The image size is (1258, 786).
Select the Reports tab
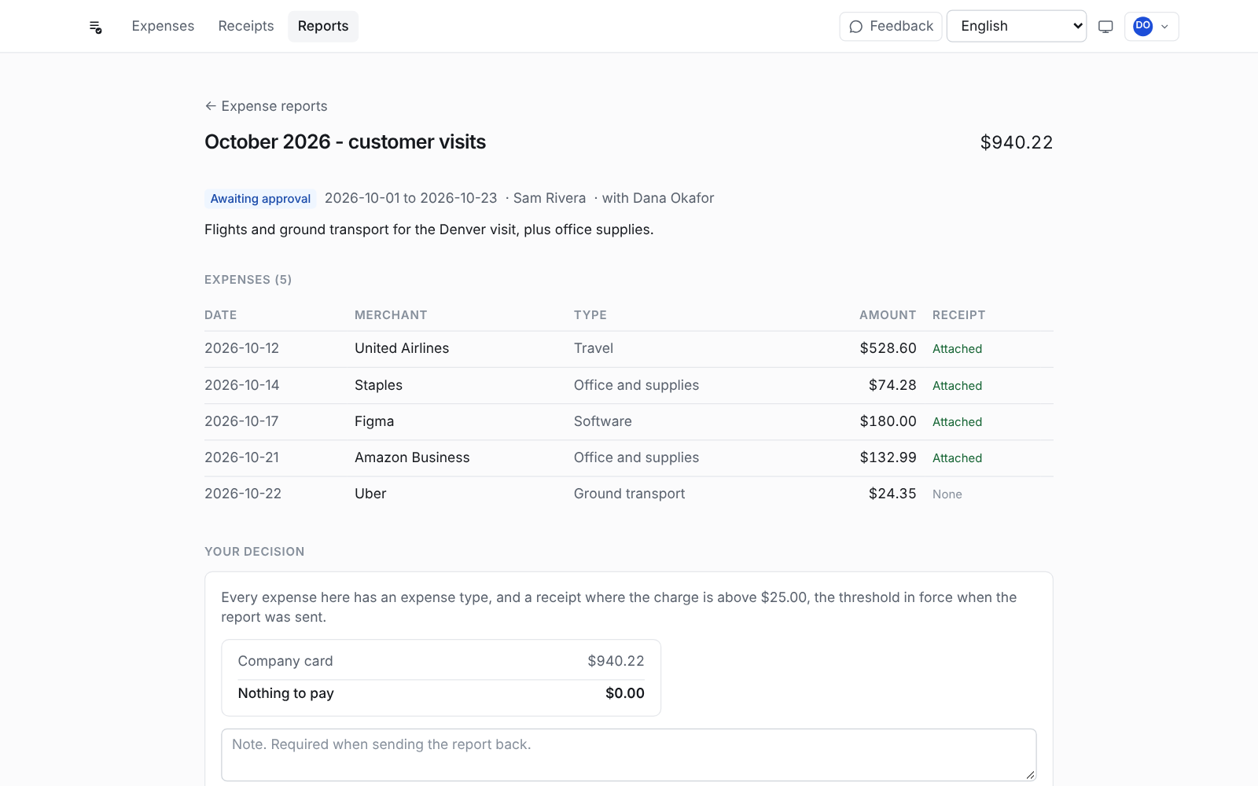pyautogui.click(x=323, y=26)
